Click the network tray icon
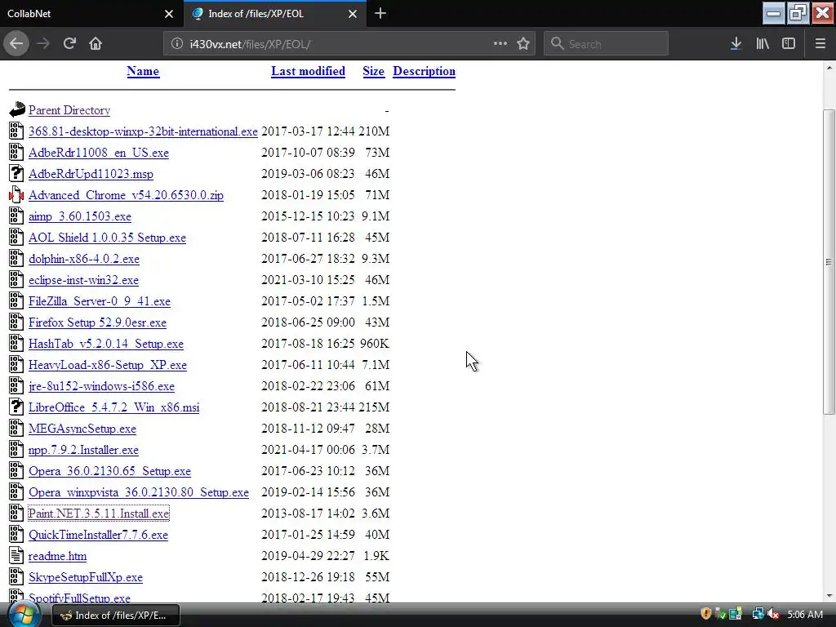Viewport: 836px width, 627px height. pyautogui.click(x=758, y=614)
